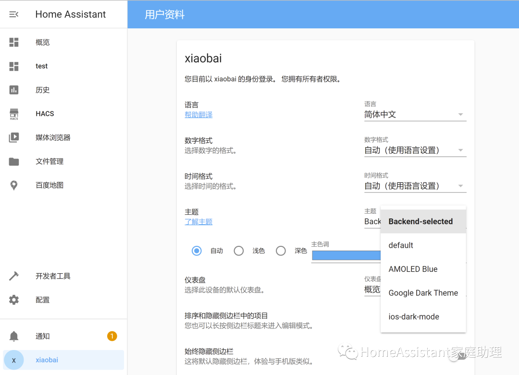Choose the default theme option
The image size is (519, 375).
coord(423,245)
